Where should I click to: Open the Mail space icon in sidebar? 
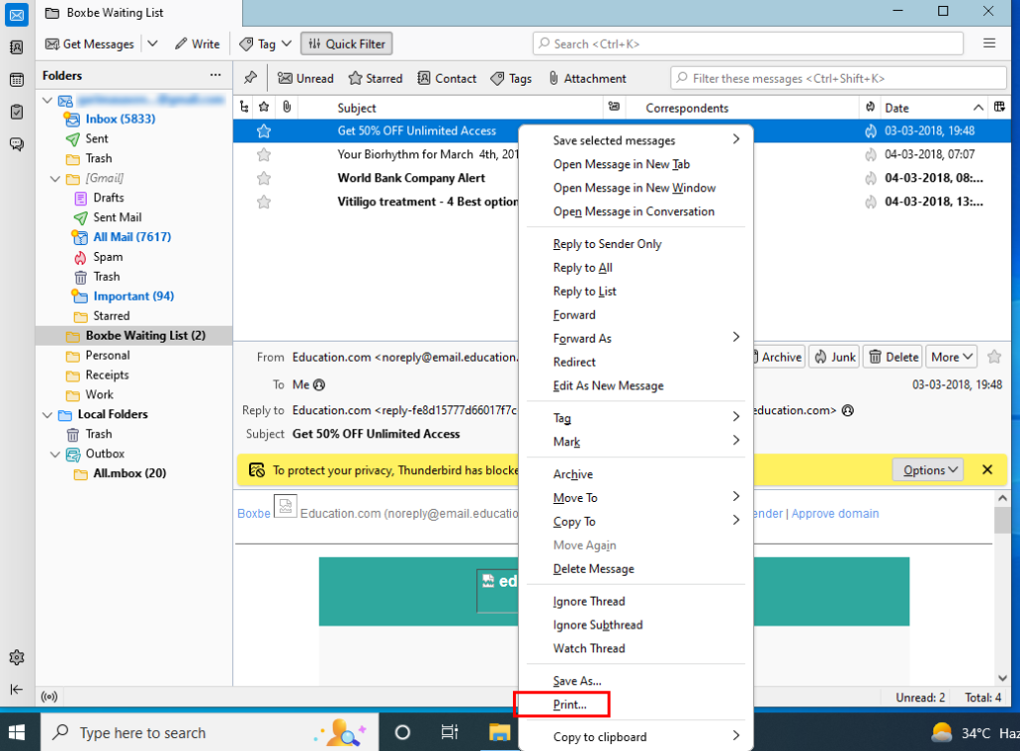[16, 14]
